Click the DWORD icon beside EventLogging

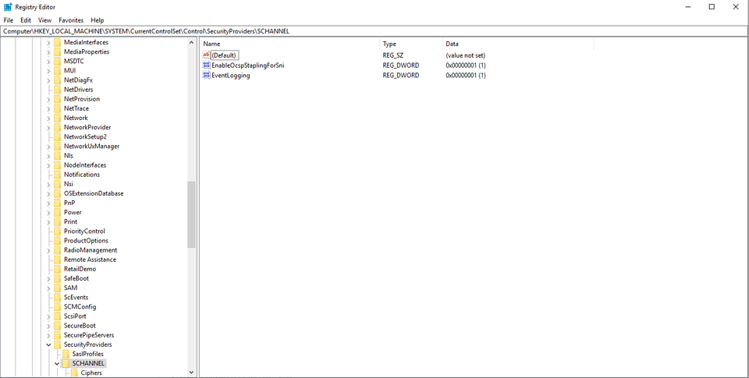point(207,76)
